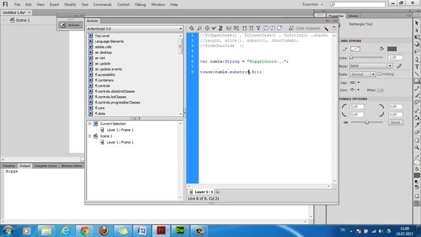The width and height of the screenshot is (421, 237).
Task: Select fl.controls in the Actions toolbox list
Action: 103,86
